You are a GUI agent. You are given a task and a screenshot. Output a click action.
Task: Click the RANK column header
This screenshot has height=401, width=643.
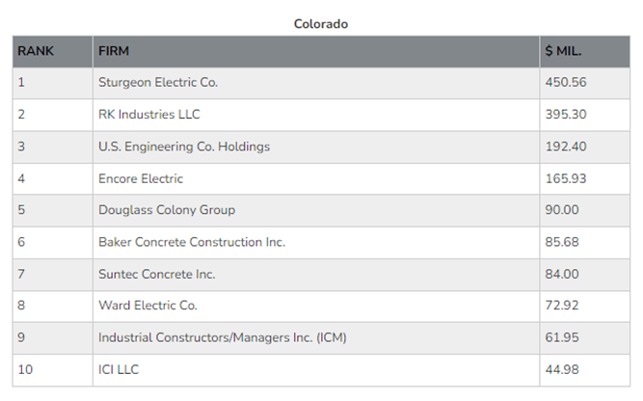36,51
